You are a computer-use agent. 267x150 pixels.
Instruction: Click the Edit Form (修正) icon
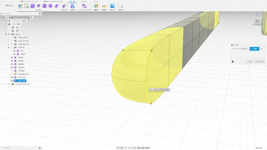pyautogui.click(x=64, y=6)
